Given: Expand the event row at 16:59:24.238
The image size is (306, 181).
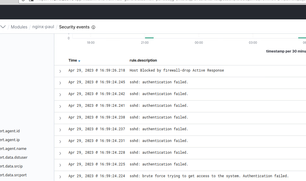Looking at the screenshot, I should pyautogui.click(x=60, y=118).
